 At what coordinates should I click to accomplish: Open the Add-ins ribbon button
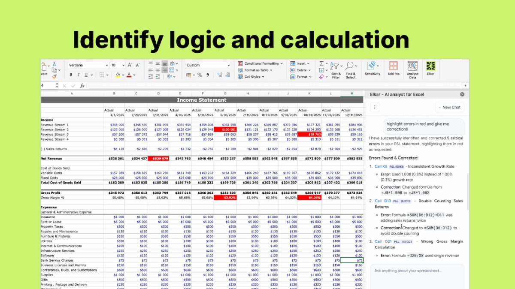pyautogui.click(x=393, y=68)
